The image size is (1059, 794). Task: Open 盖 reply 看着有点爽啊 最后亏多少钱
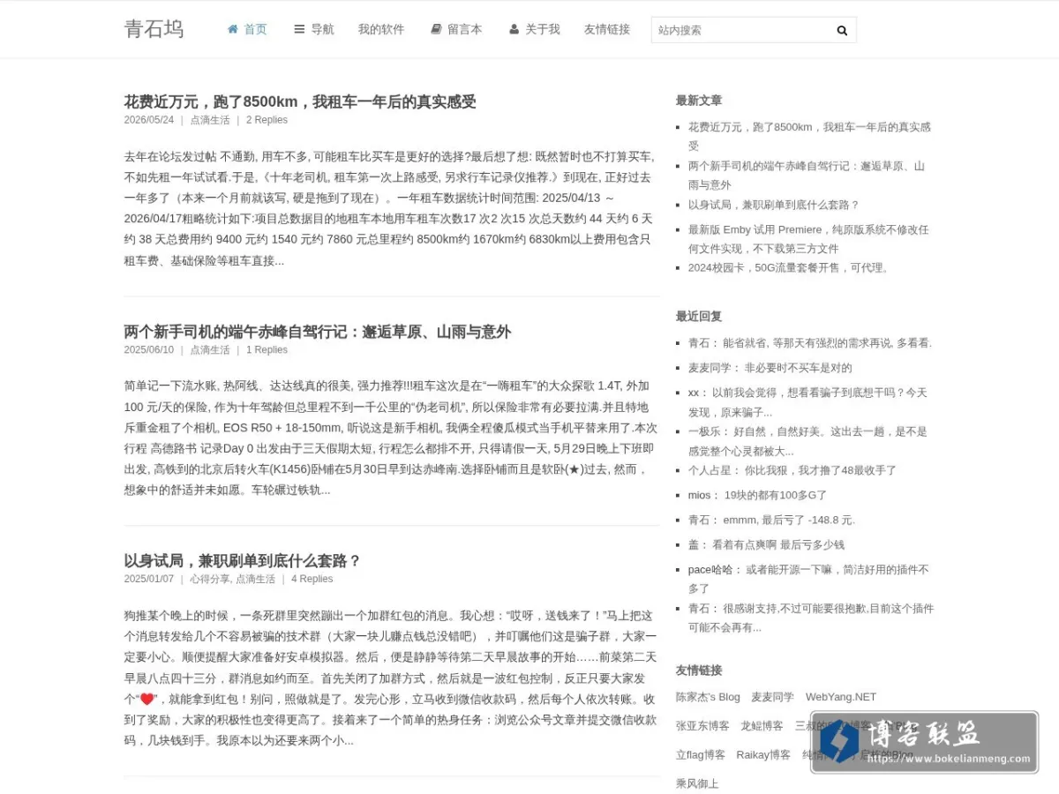coord(778,544)
